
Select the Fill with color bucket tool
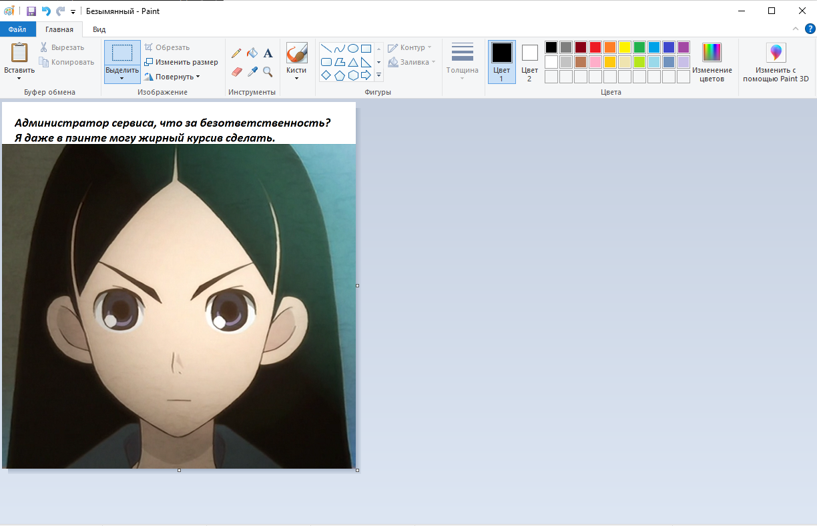click(x=252, y=53)
